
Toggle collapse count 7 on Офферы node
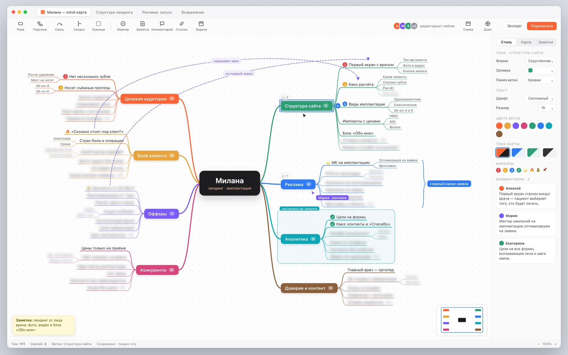(x=172, y=214)
